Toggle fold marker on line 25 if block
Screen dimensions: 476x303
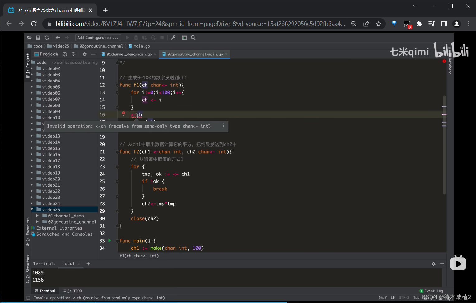[117, 182]
